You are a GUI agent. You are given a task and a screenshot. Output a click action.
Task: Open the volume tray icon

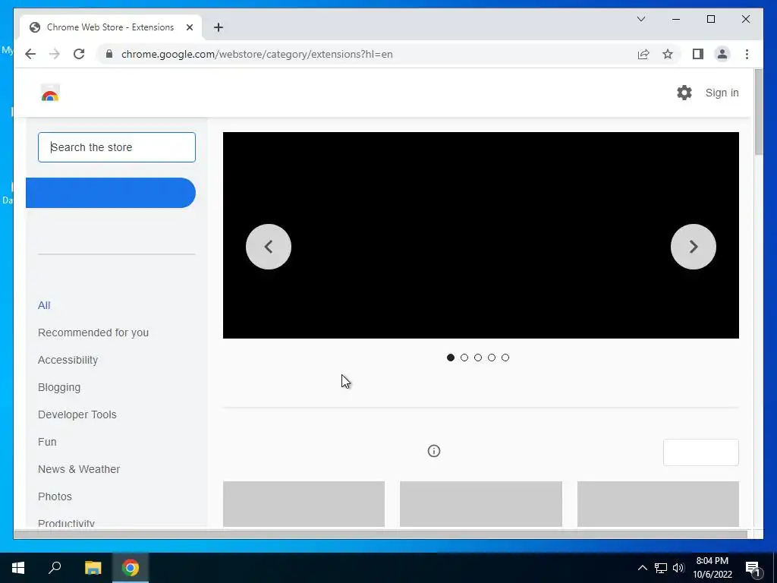[678, 568]
